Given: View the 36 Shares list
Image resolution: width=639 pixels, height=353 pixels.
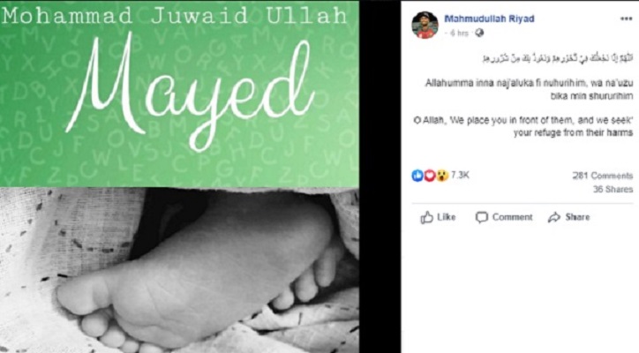Looking at the screenshot, I should point(613,189).
